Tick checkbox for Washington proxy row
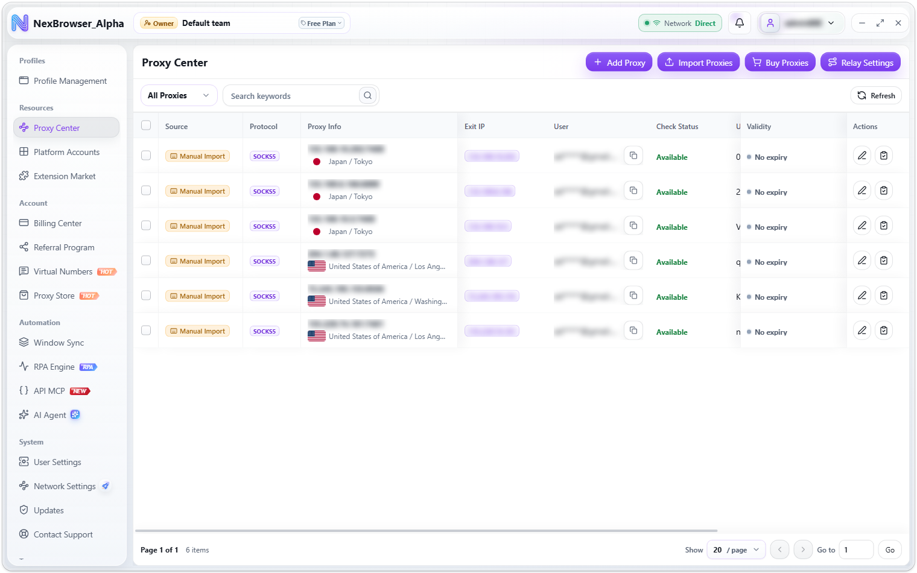The width and height of the screenshot is (917, 573). click(x=146, y=296)
